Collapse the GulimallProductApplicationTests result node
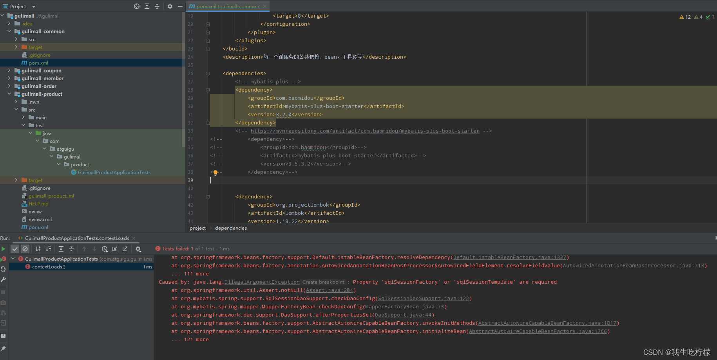This screenshot has height=360, width=717. click(13, 259)
